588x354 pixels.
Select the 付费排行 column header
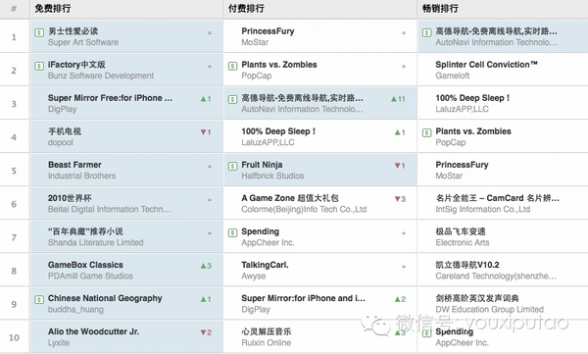246,8
